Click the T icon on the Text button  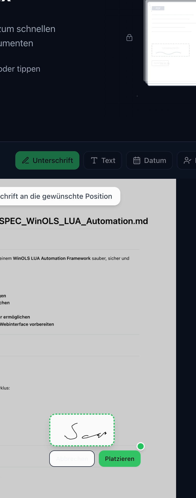[x=94, y=160]
